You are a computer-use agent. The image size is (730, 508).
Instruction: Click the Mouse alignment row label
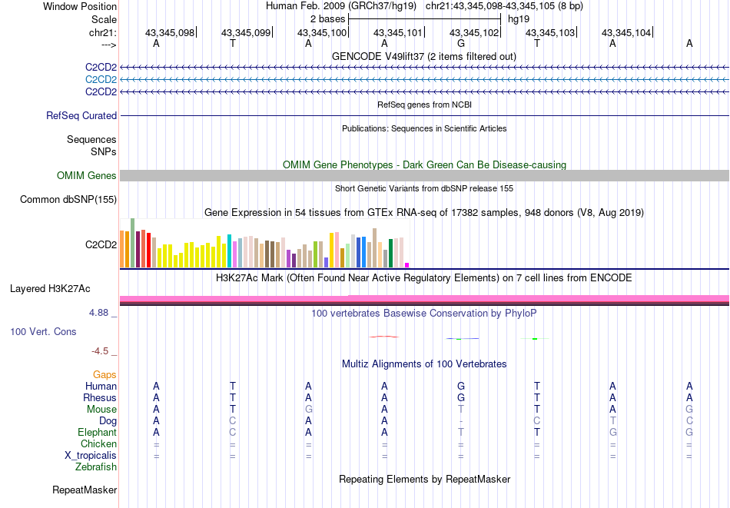click(x=102, y=410)
